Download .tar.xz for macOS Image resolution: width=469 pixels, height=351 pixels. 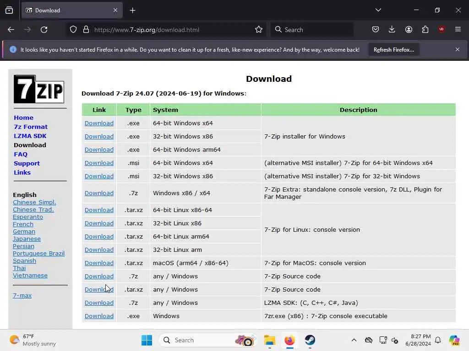99,263
